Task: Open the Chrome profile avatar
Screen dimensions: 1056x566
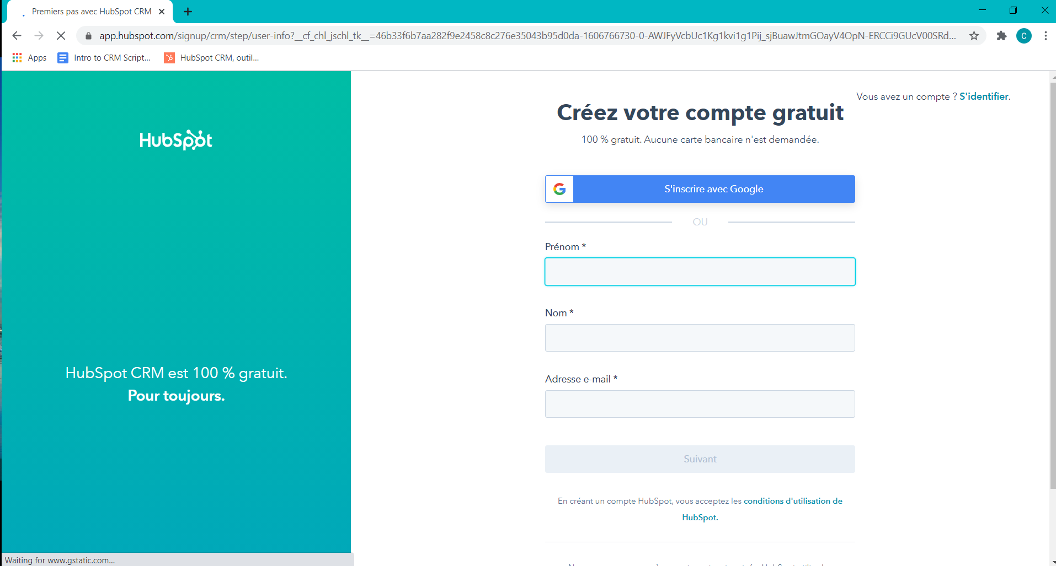Action: (1024, 36)
